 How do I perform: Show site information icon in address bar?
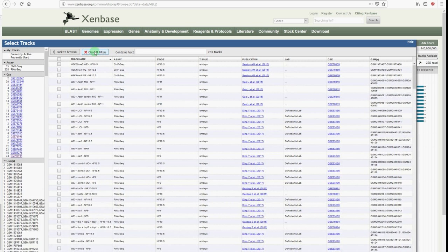(63, 4)
